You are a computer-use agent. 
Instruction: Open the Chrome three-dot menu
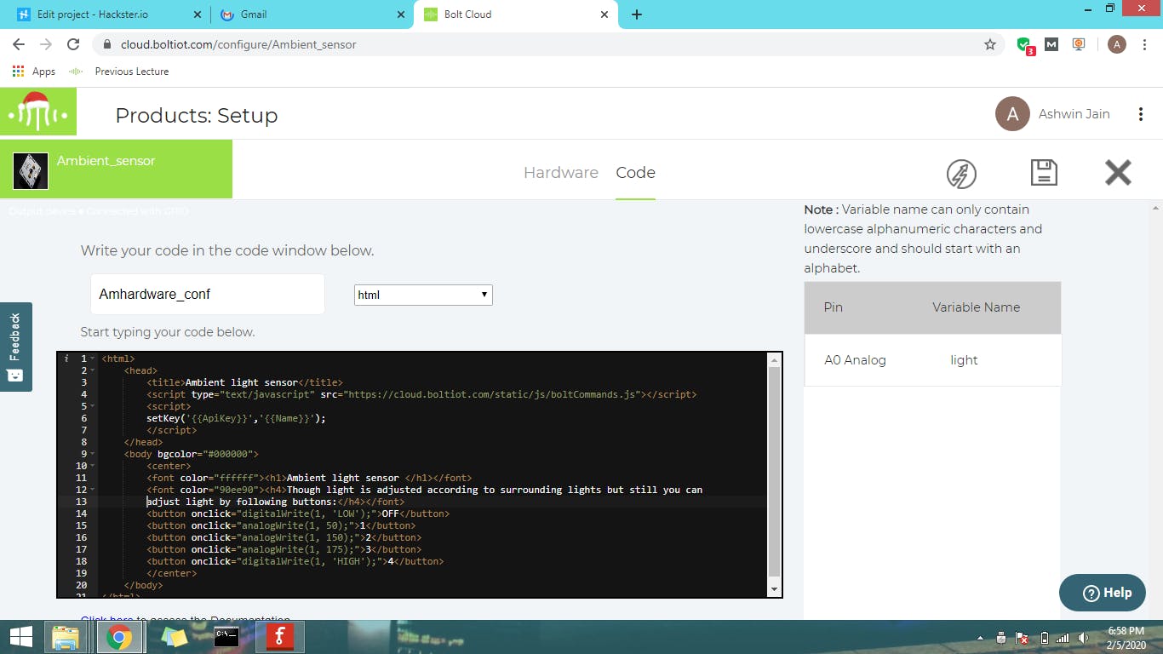click(x=1145, y=44)
